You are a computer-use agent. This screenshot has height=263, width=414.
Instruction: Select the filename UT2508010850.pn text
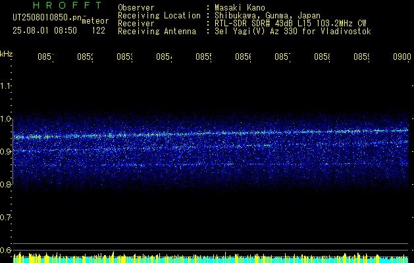(47, 17)
